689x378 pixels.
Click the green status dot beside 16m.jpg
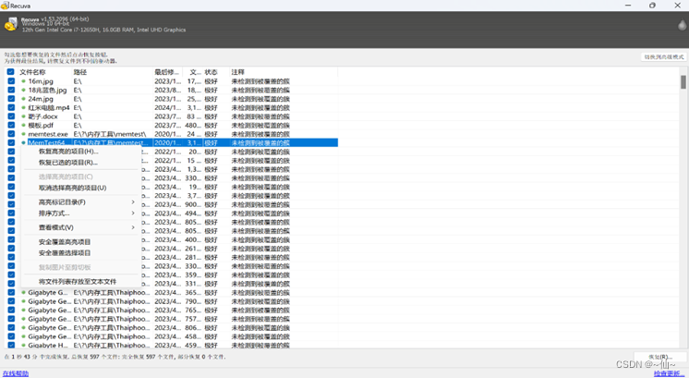point(24,81)
